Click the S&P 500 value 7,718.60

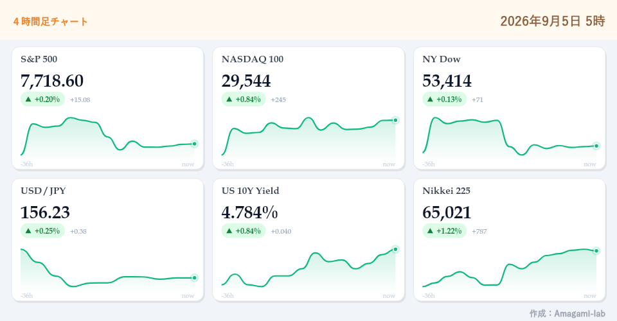click(52, 81)
